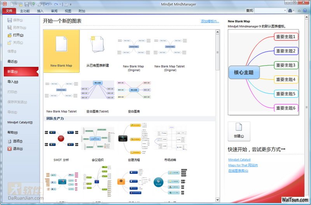The width and height of the screenshot is (311, 205).
Task: Click the undo arrow icon
Action: (47, 4)
